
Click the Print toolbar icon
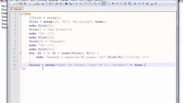click(x=37, y=4)
